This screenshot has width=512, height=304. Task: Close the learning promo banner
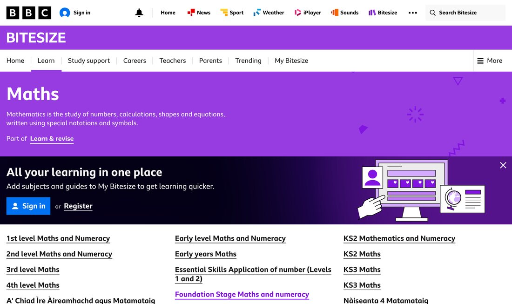pos(503,165)
